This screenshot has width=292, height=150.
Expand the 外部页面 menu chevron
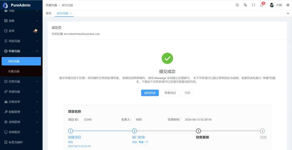click(37, 92)
